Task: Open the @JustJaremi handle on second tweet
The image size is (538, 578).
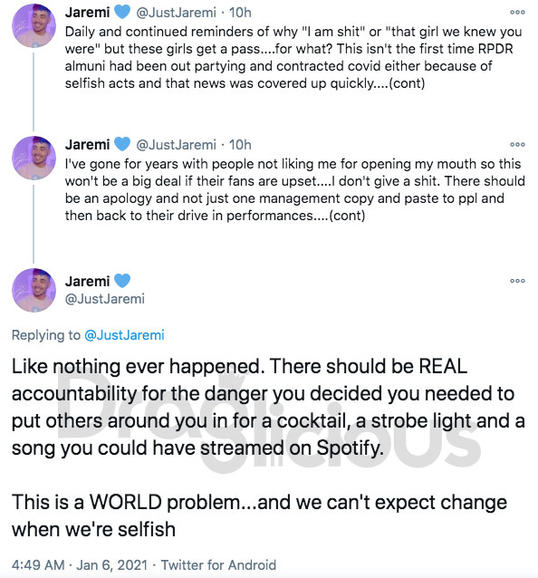Action: (x=176, y=145)
